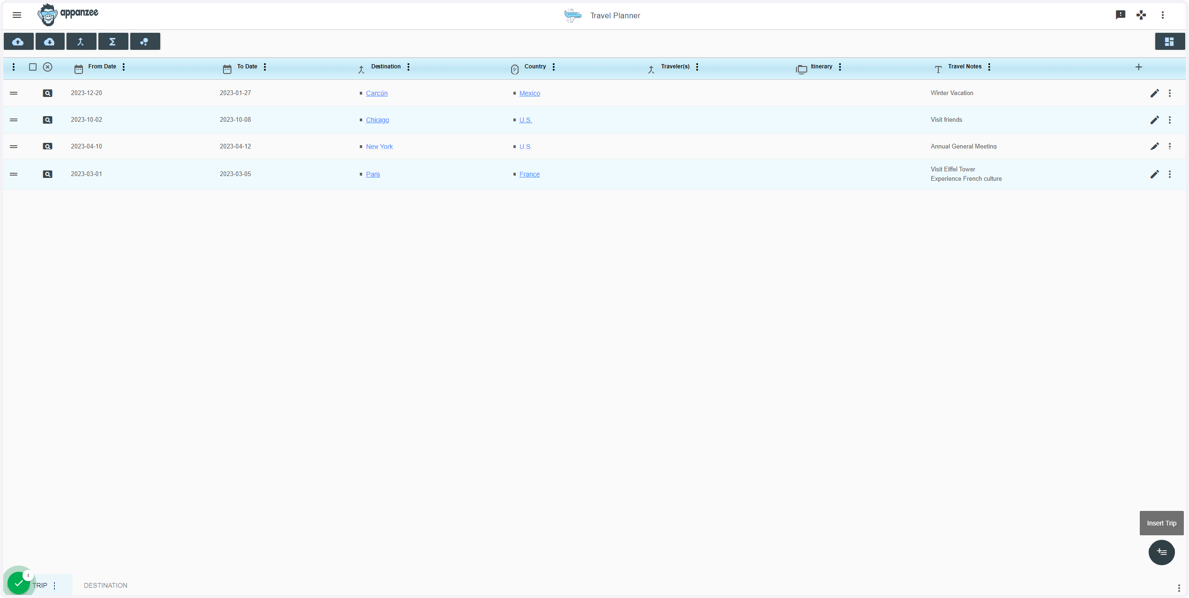Click the Appanzee logo
The height and width of the screenshot is (598, 1189).
pyautogui.click(x=67, y=14)
